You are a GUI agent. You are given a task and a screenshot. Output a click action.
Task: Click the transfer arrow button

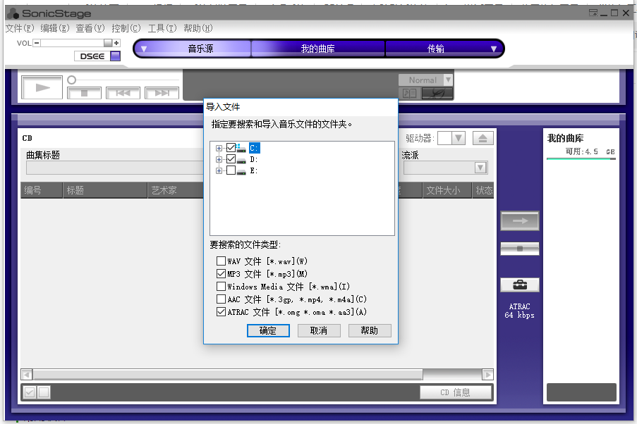tap(520, 220)
